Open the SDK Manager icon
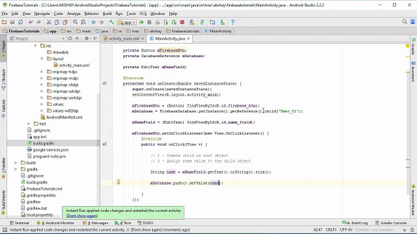The height and width of the screenshot is (234, 417). (222, 22)
